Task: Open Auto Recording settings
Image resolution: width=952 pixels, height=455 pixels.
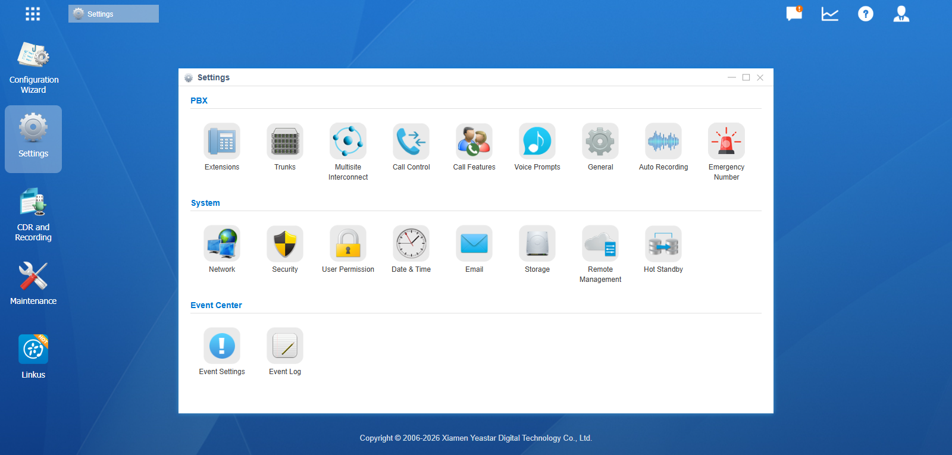Action: pos(663,142)
